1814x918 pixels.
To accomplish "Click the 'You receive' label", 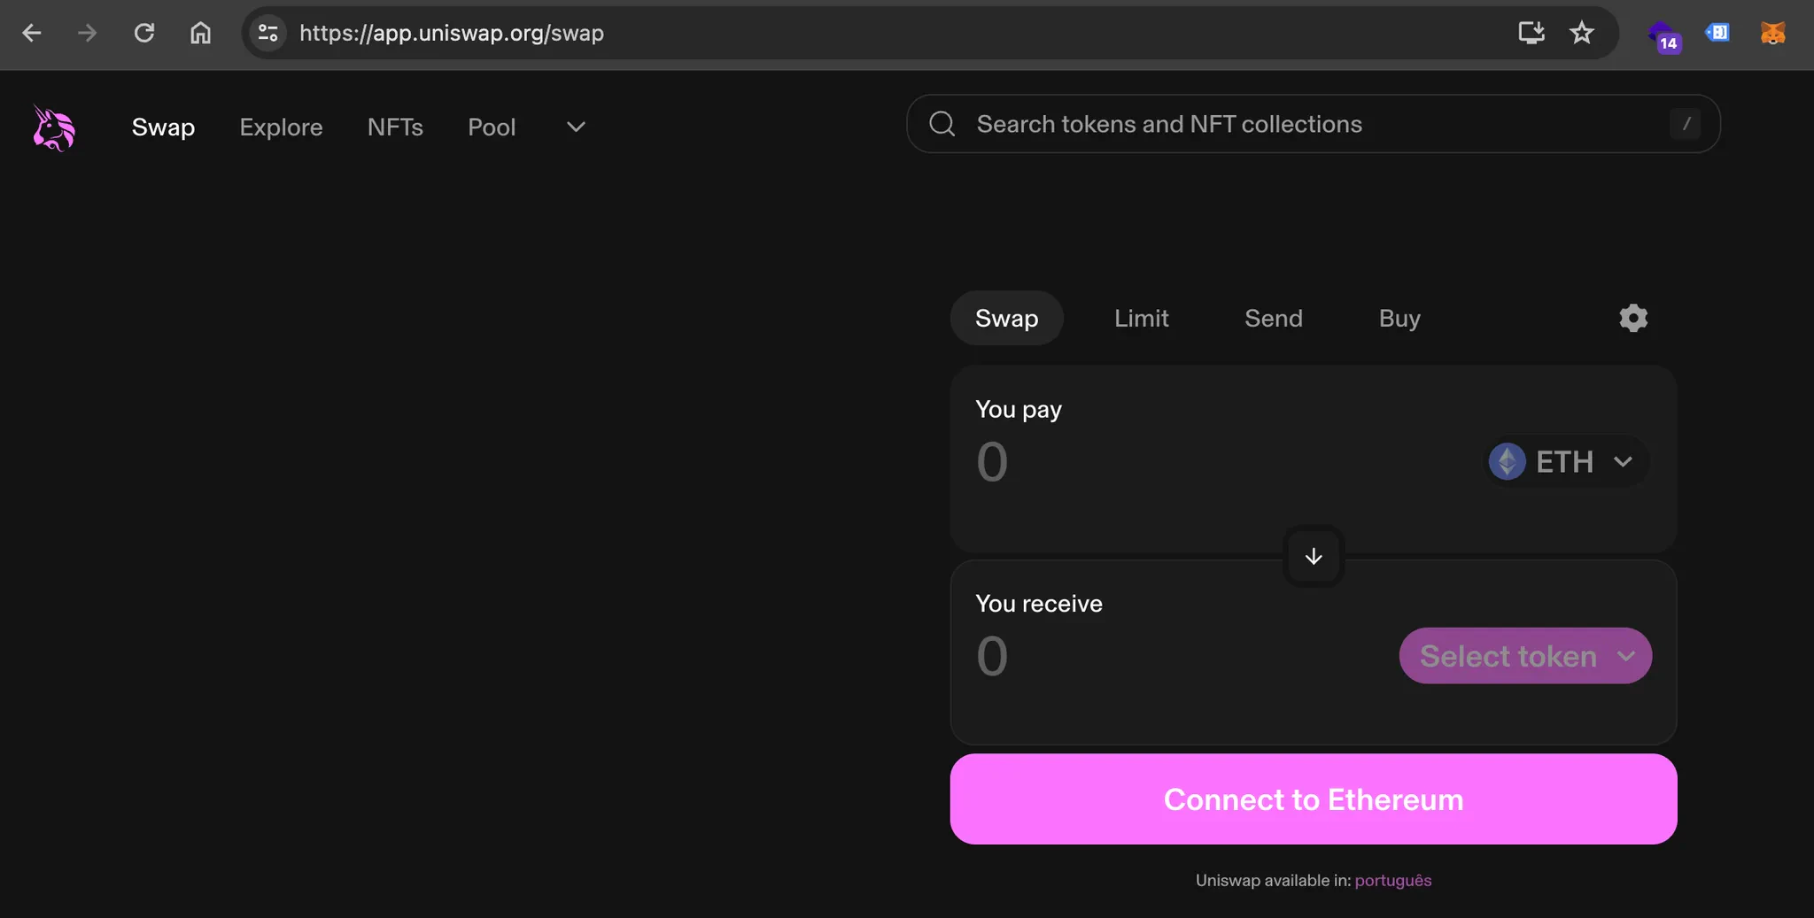I will 1039,604.
